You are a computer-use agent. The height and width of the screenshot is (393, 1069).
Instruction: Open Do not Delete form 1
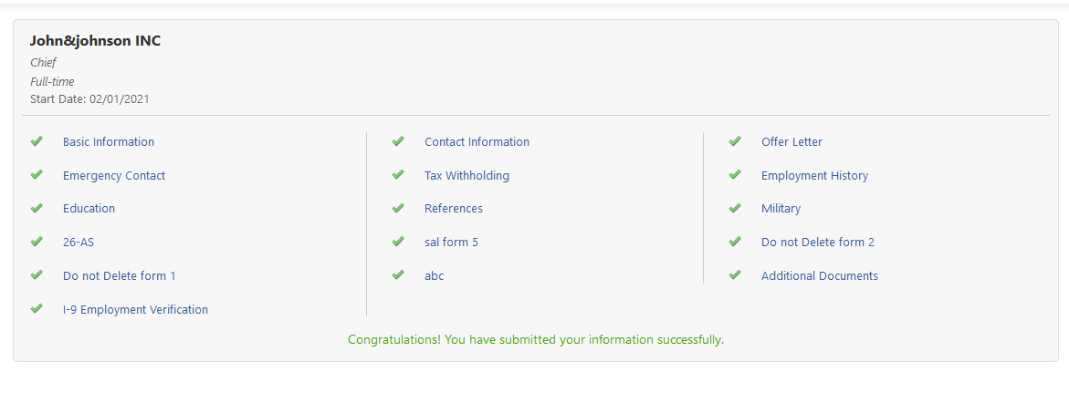[x=120, y=276]
